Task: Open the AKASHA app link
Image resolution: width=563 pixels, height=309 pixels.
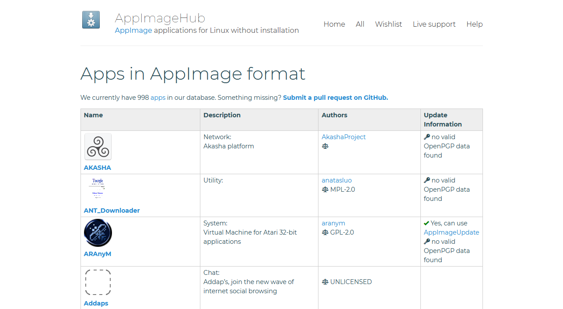Action: [x=98, y=168]
